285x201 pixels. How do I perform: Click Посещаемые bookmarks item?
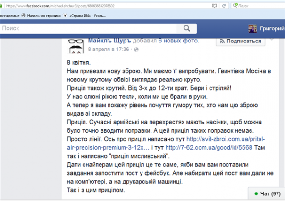click(9, 16)
